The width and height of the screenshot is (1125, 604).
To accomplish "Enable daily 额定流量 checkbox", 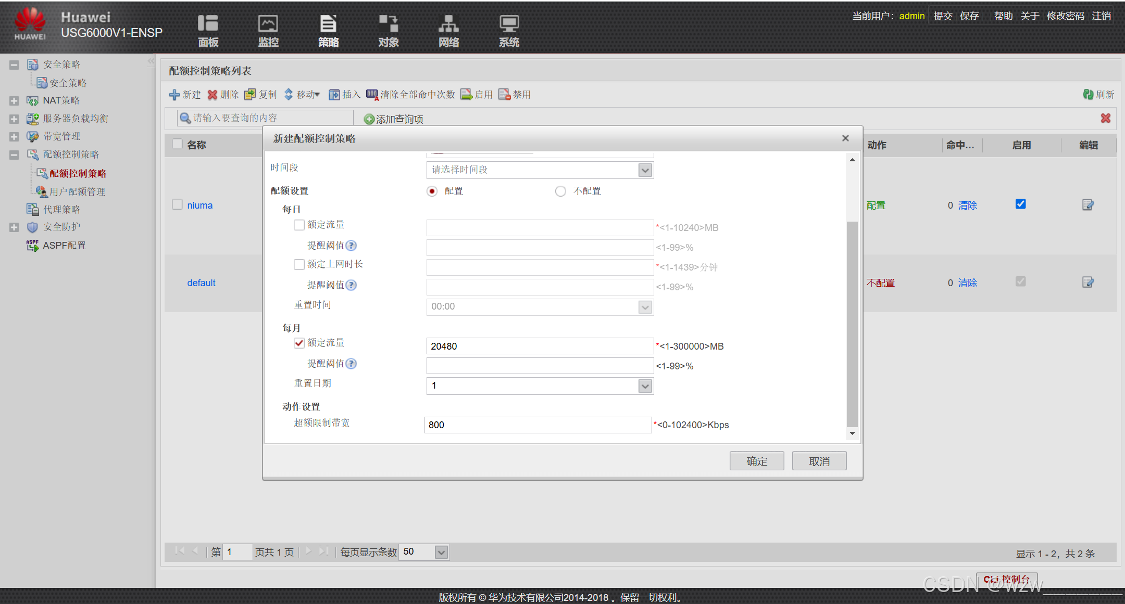I will [x=299, y=225].
